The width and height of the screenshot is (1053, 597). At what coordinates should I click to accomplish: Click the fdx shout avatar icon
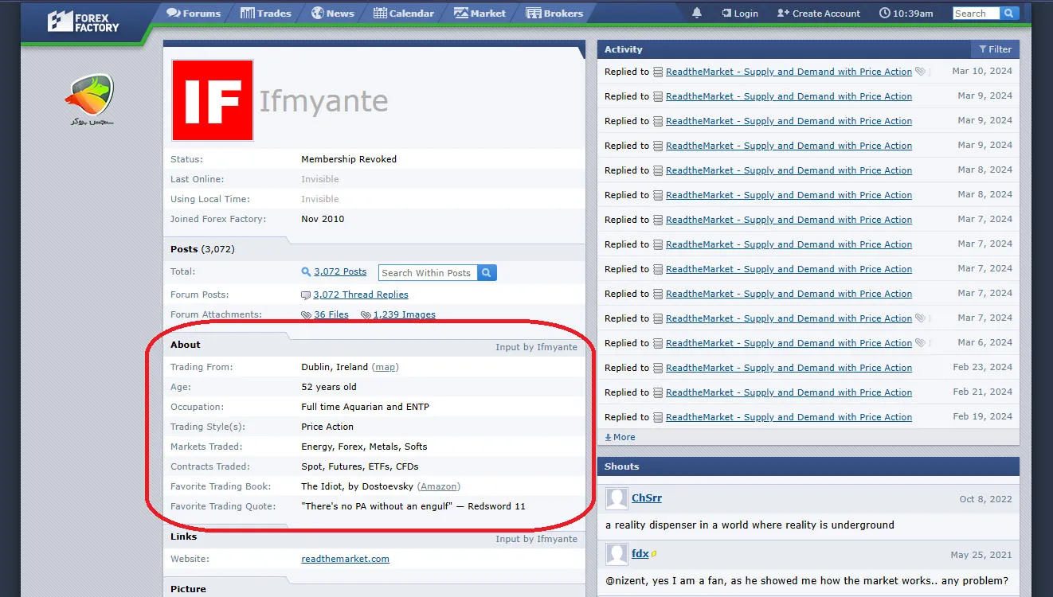coord(617,555)
